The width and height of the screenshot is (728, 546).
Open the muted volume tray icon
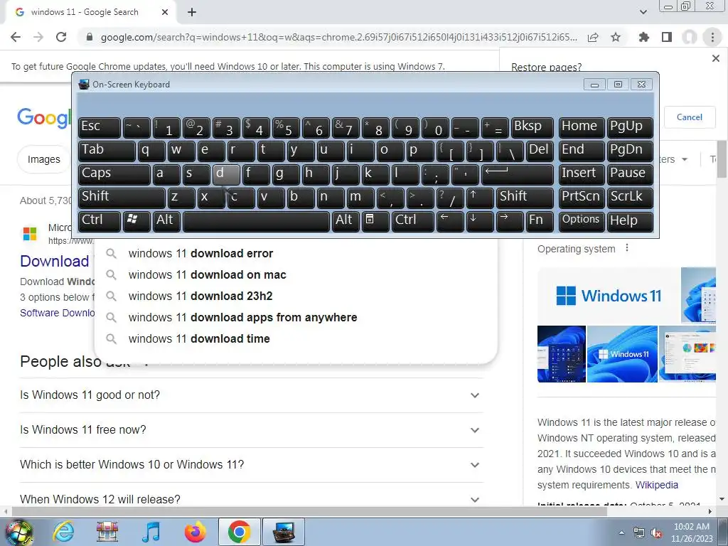[656, 532]
